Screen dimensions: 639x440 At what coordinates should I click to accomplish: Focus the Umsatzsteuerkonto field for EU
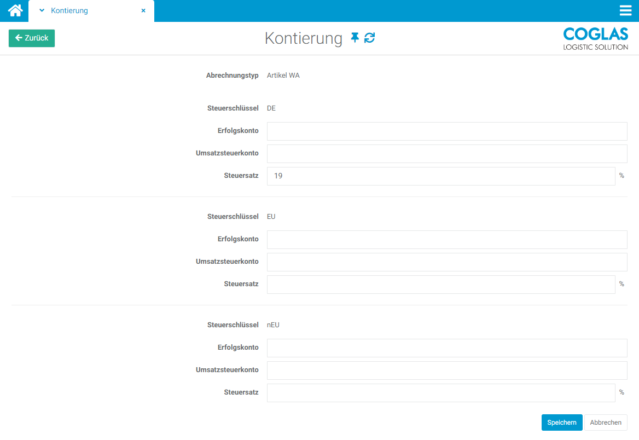[x=446, y=262]
